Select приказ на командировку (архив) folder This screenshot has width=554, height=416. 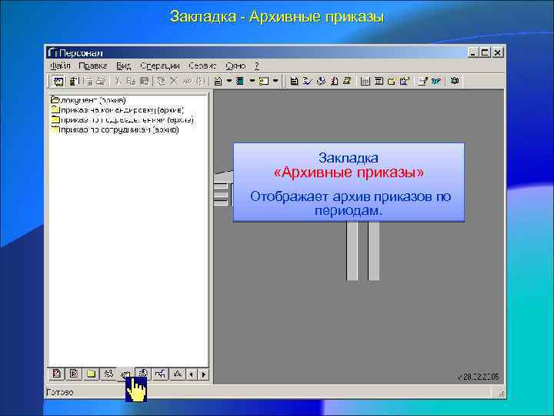point(118,110)
